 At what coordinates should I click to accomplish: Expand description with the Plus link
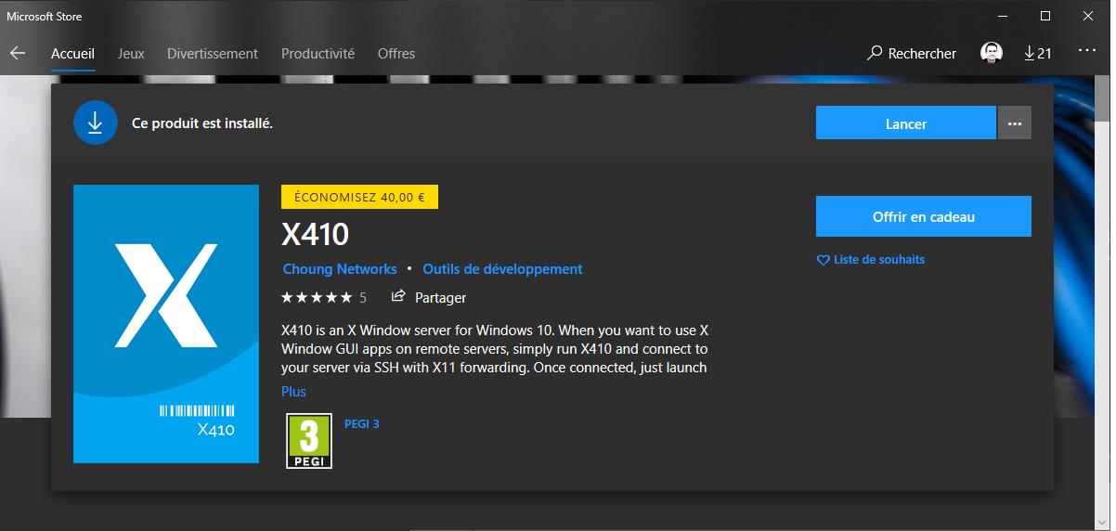(293, 392)
